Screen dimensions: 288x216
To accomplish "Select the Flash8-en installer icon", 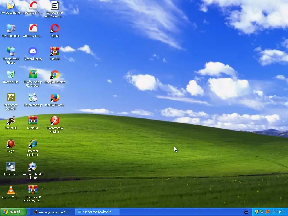I will click(x=11, y=167).
